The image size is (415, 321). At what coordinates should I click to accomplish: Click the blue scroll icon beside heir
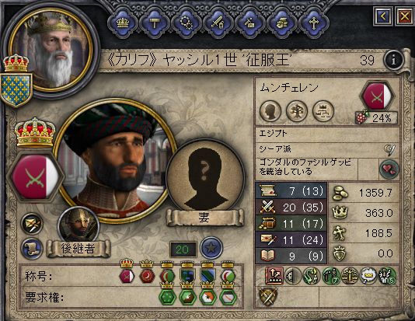[32, 248]
